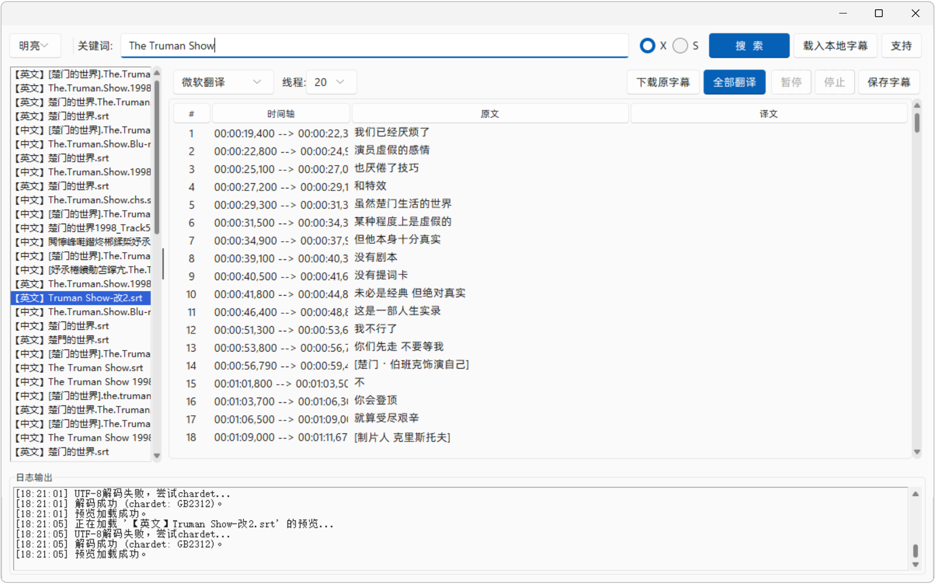The height and width of the screenshot is (584, 935).
Task: Select result 【中文】[楚门的世界].the.truman
Action: pyautogui.click(x=81, y=396)
